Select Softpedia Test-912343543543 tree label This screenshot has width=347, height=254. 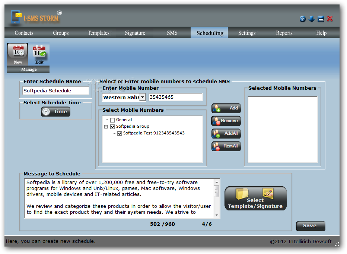[154, 133]
